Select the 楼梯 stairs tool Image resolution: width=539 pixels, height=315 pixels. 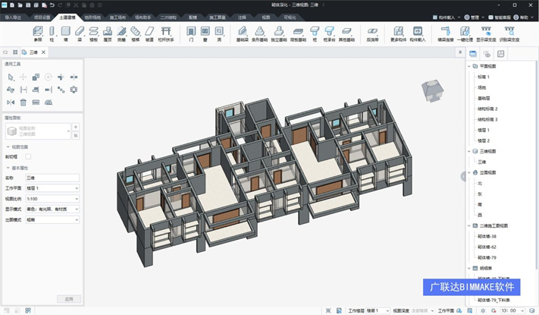(136, 34)
